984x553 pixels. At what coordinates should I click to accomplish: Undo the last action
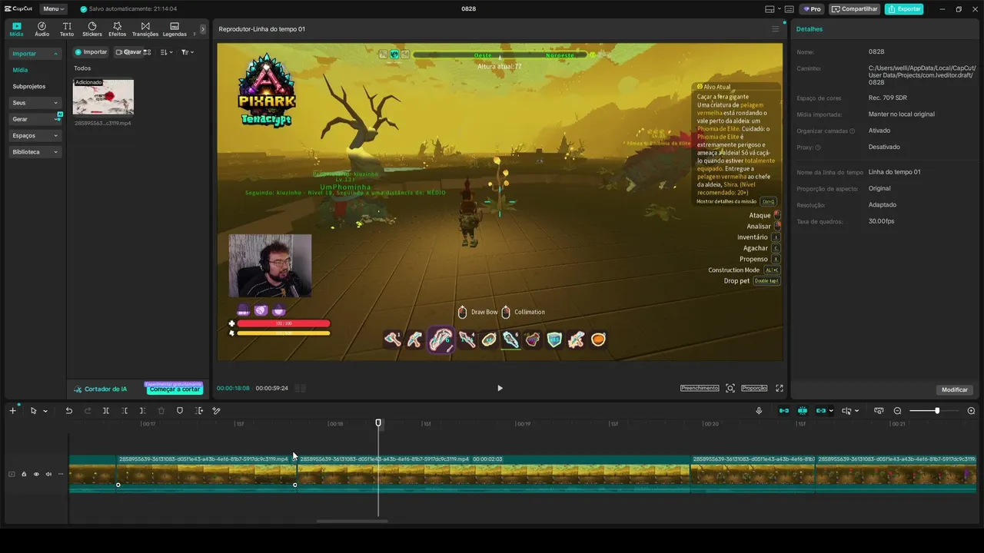68,411
